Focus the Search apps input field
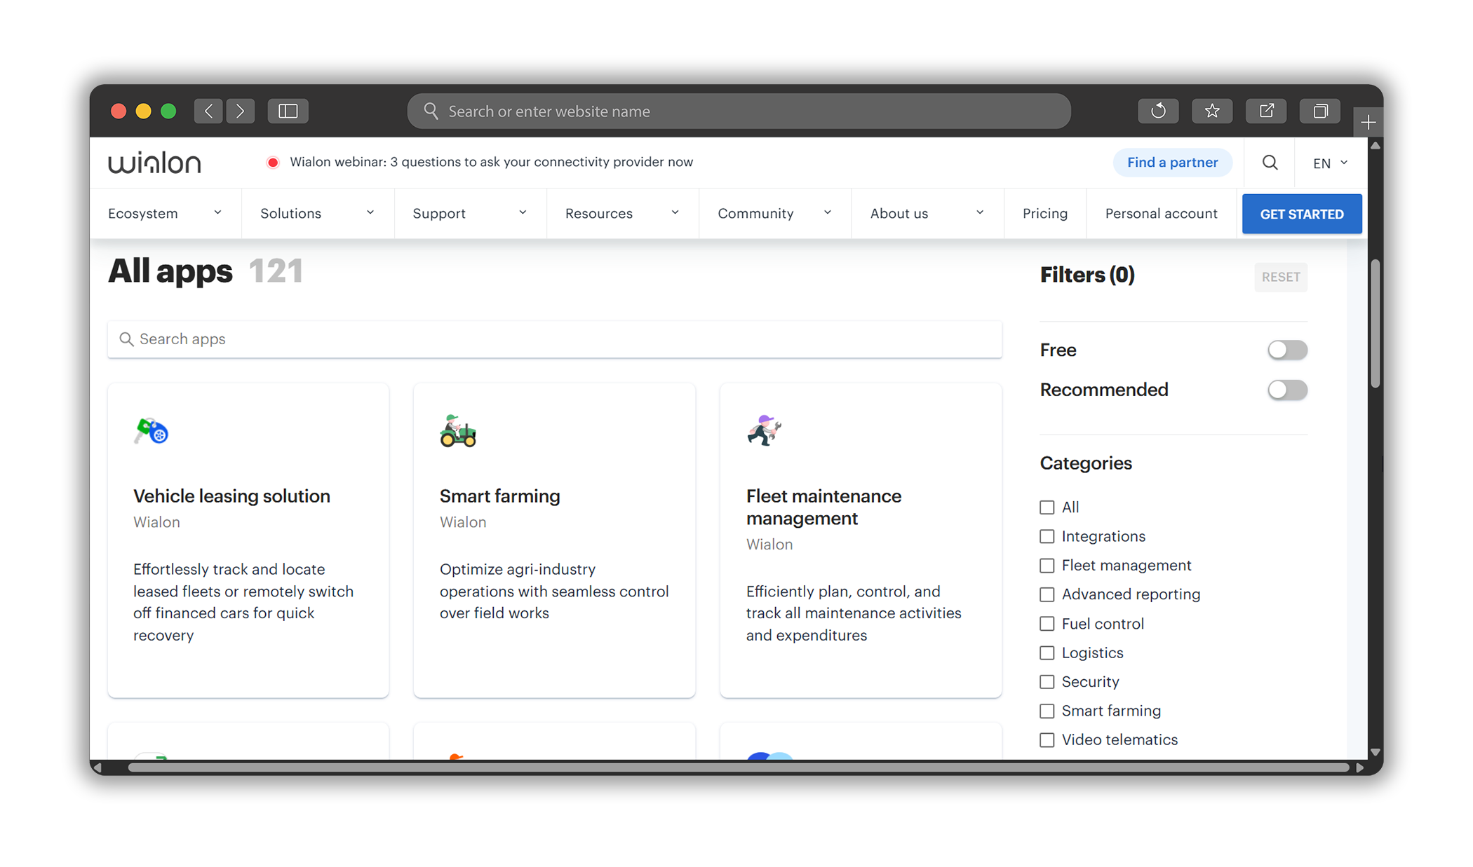 tap(555, 339)
